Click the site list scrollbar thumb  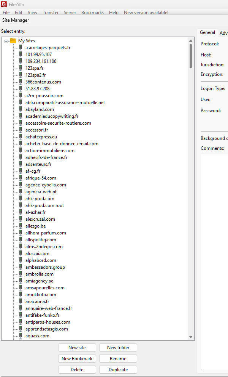coord(191,56)
